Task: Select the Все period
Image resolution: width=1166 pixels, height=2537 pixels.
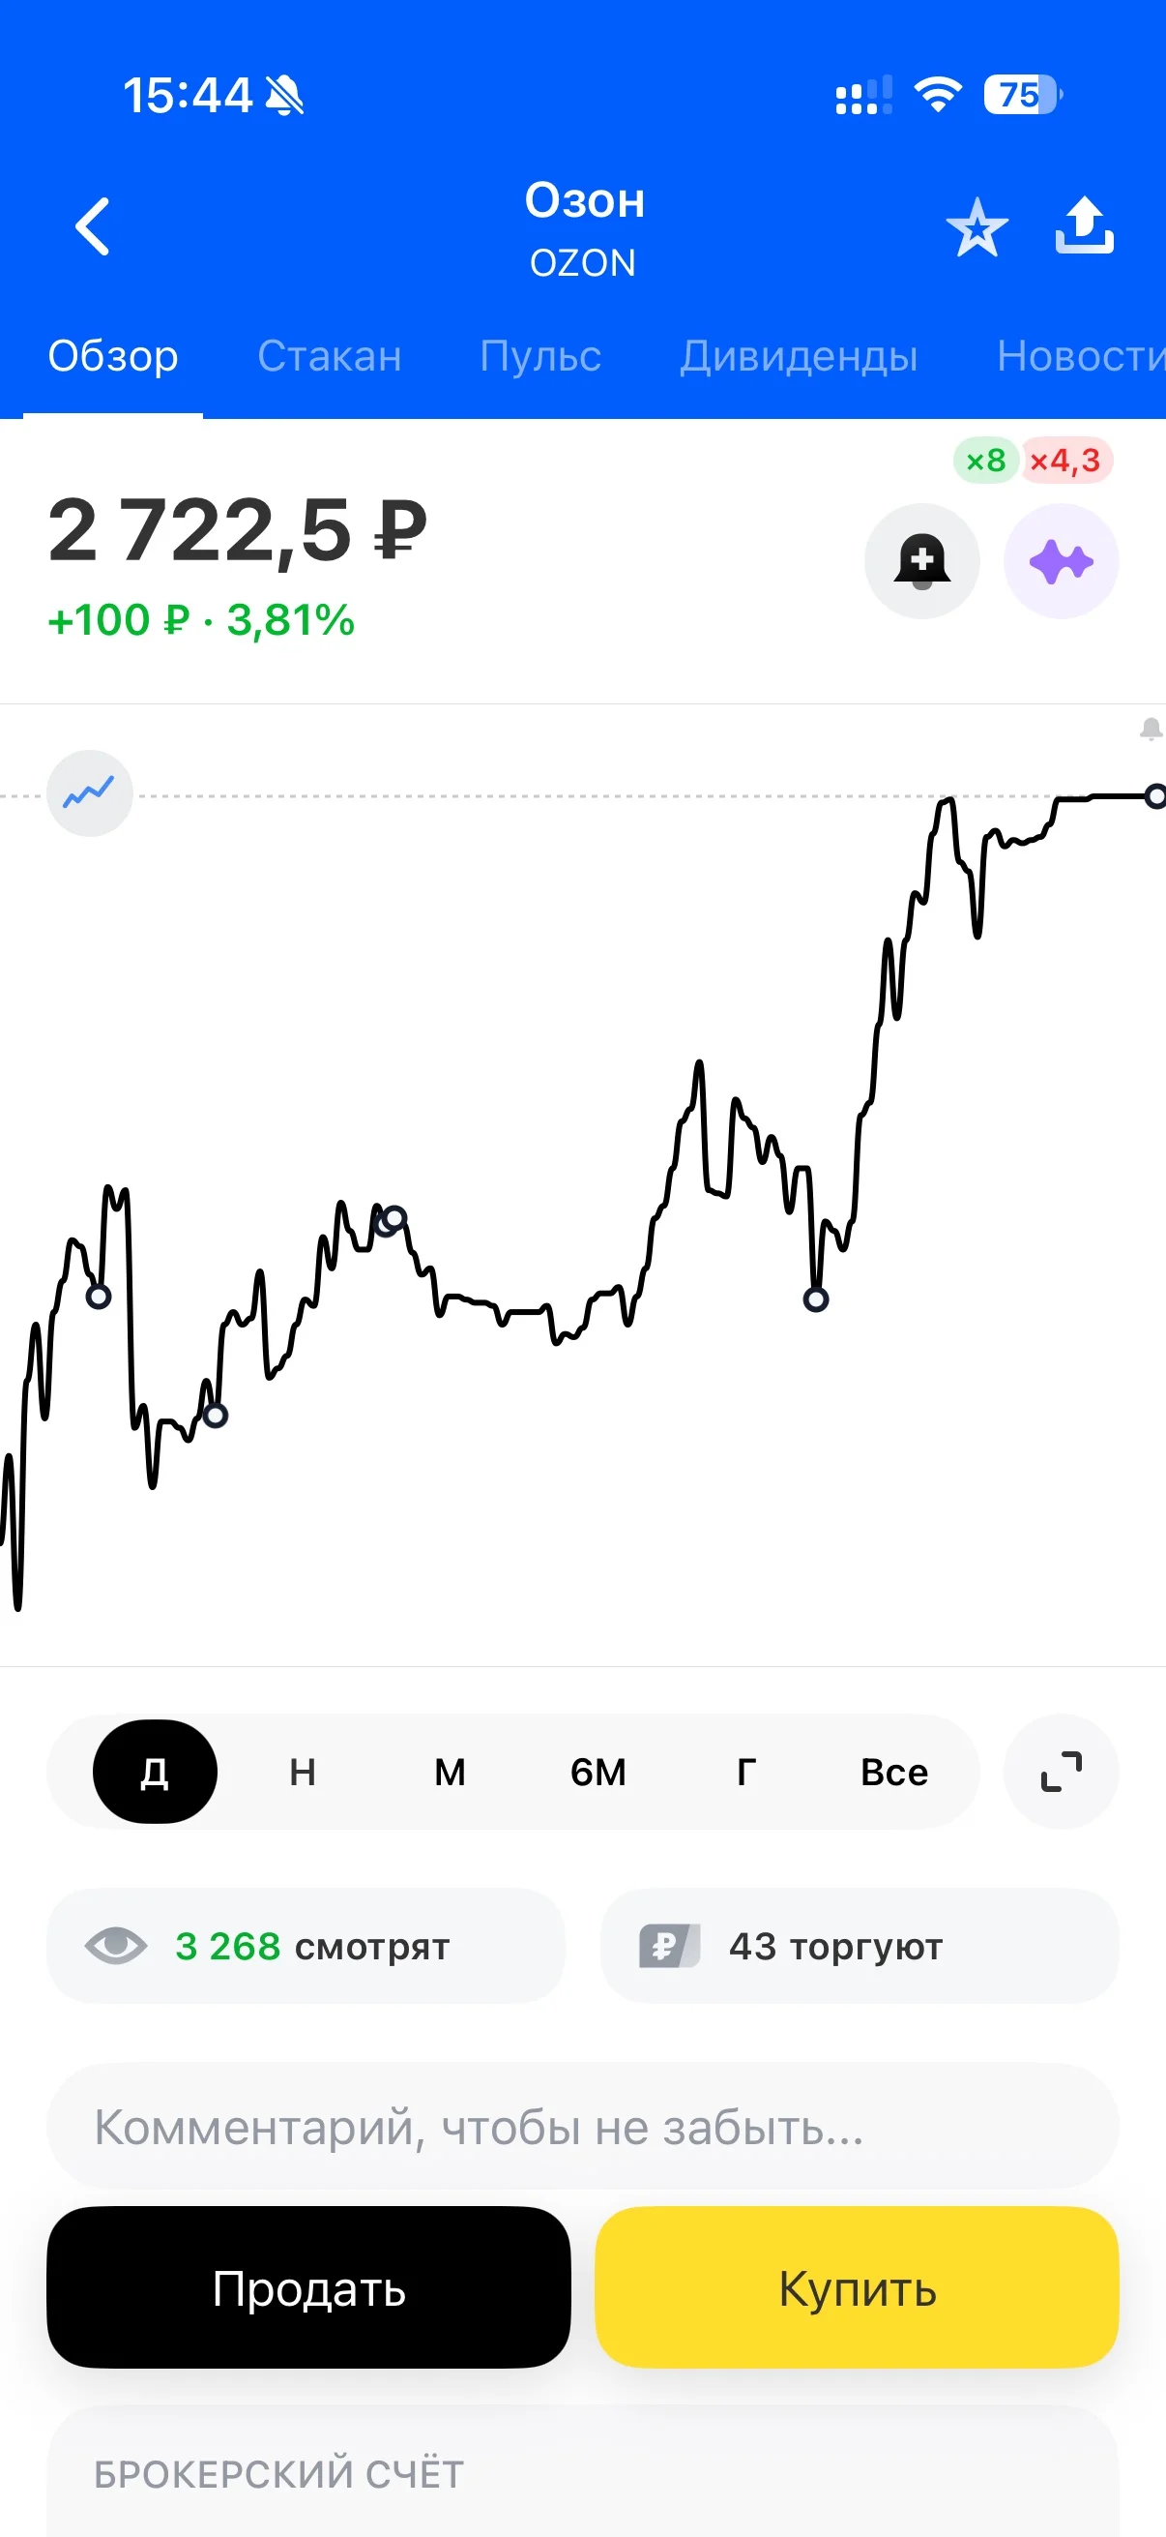Action: 893,1772
